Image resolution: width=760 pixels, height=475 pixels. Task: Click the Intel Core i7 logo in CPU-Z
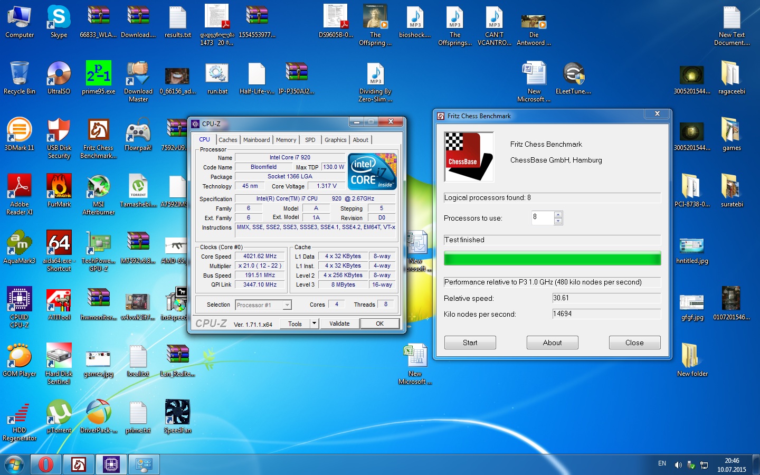click(372, 171)
